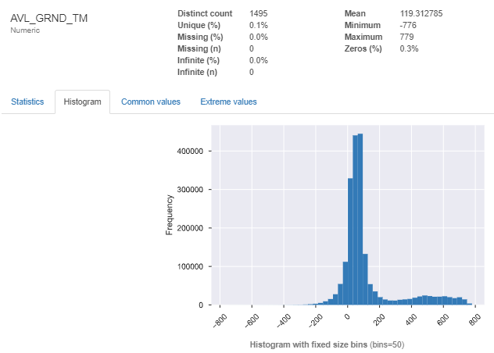
Task: Switch to the Statistics tab
Action: (x=27, y=102)
